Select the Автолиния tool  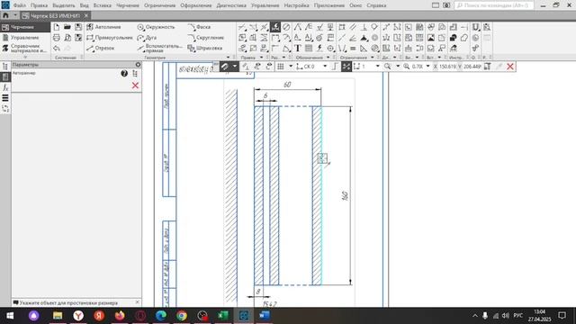pyautogui.click(x=103, y=27)
